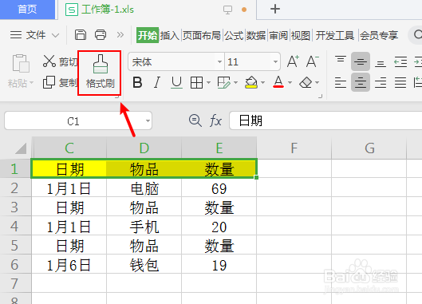Click the Print icon in quick toolbar
Image resolution: width=422 pixels, height=304 pixels.
(101, 35)
